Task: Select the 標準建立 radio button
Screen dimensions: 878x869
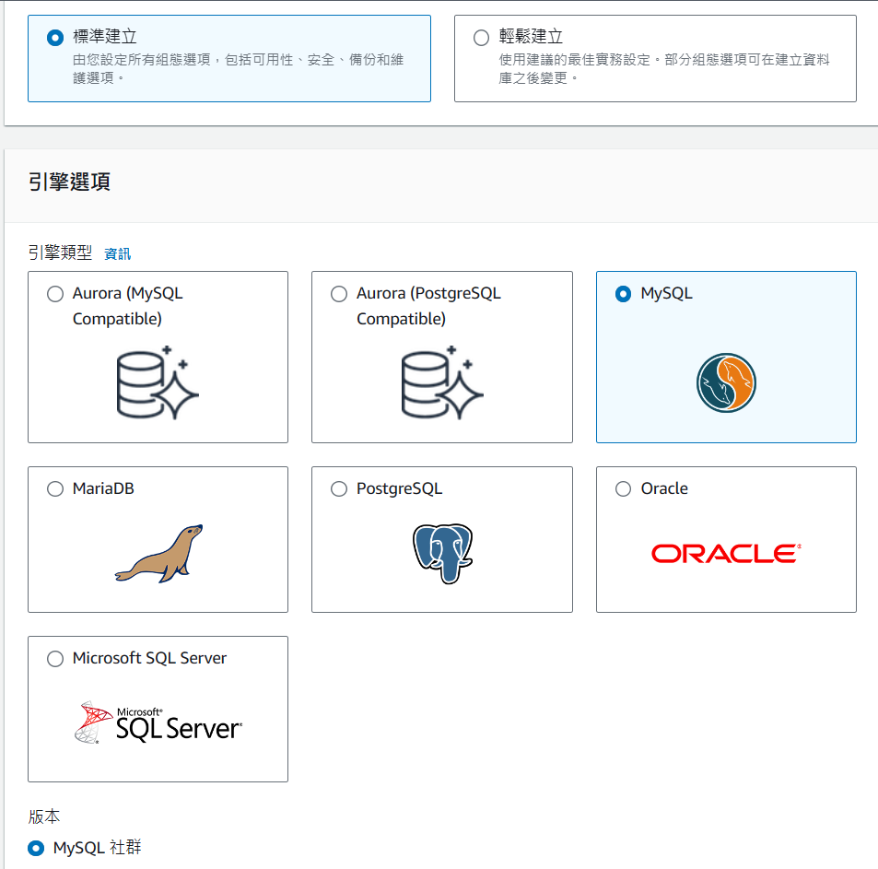Action: point(55,38)
